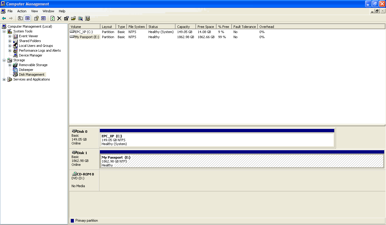Click the magnifier Search toolbar icon
The image size is (386, 225).
pyautogui.click(x=80, y=18)
